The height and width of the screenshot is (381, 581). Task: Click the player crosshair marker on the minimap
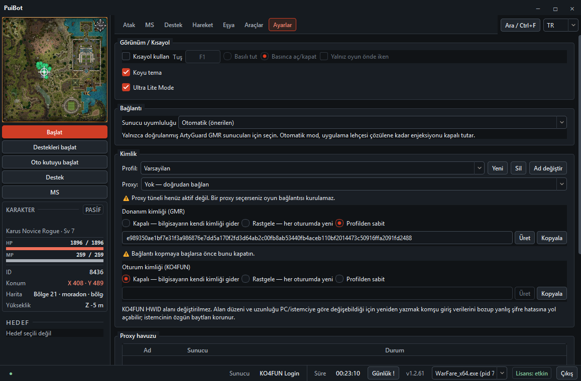44,72
